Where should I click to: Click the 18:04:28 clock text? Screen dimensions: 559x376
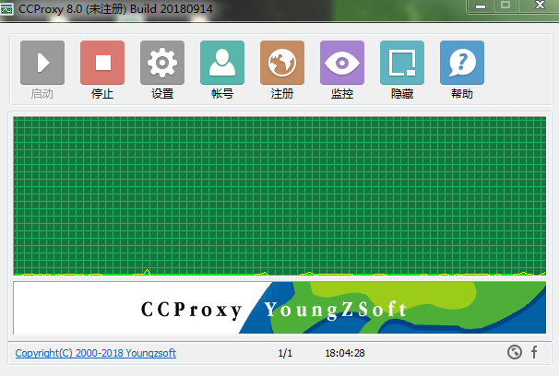click(x=345, y=353)
